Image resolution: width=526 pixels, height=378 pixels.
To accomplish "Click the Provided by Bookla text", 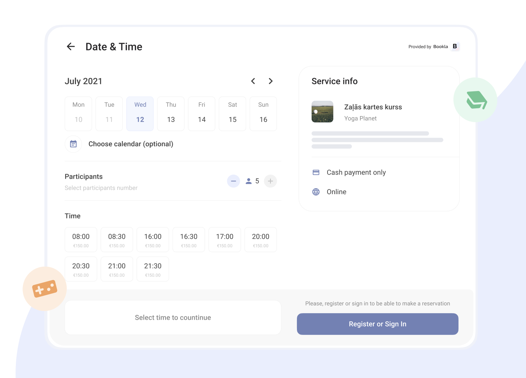I will 428,47.
